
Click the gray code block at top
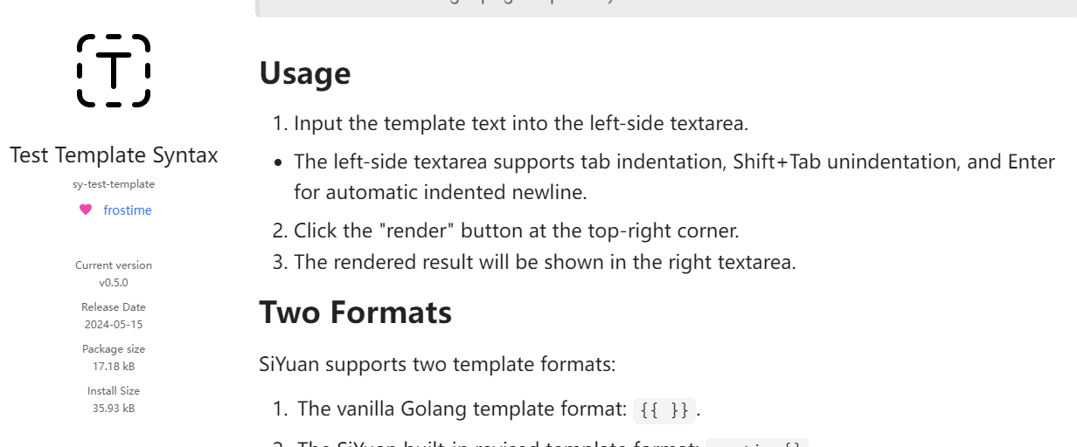pyautogui.click(x=664, y=7)
